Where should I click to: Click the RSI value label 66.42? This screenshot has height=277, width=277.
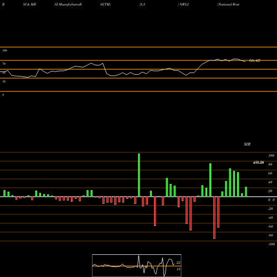(255, 60)
